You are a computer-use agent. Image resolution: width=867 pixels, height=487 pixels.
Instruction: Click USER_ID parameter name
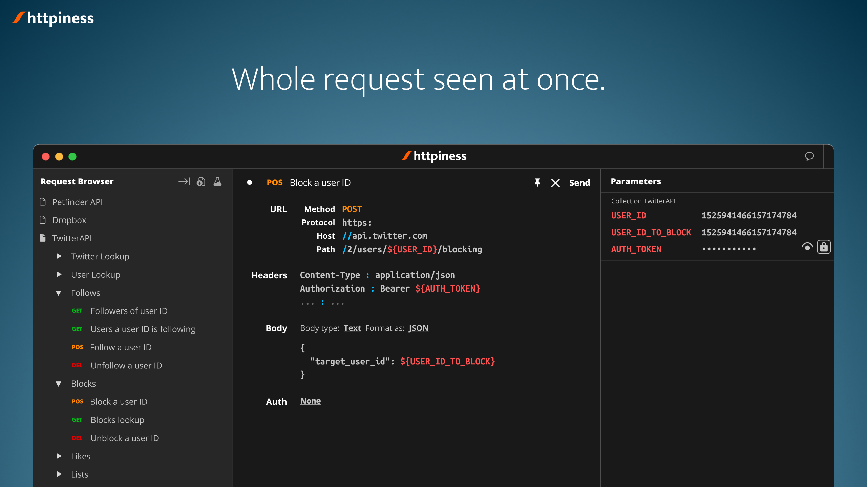628,215
